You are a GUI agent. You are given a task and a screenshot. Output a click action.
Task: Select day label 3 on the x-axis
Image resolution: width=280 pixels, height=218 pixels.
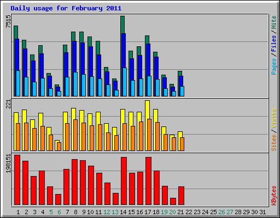click(x=34, y=212)
